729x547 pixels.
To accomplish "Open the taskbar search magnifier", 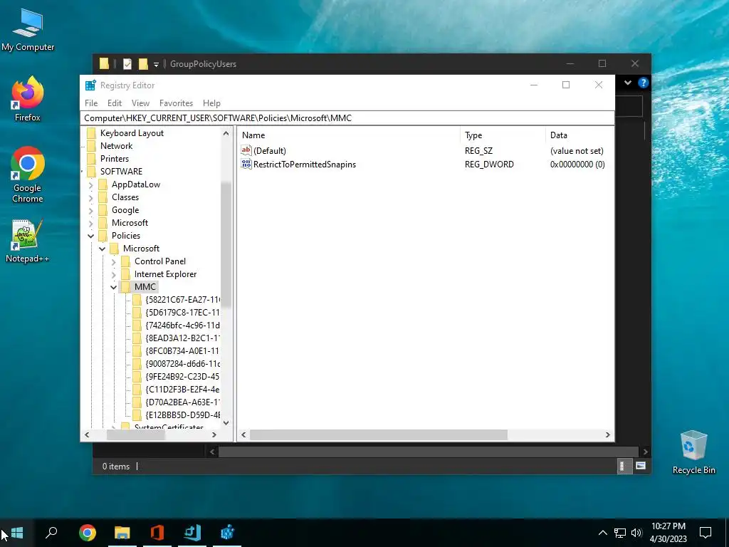I will pos(51,533).
